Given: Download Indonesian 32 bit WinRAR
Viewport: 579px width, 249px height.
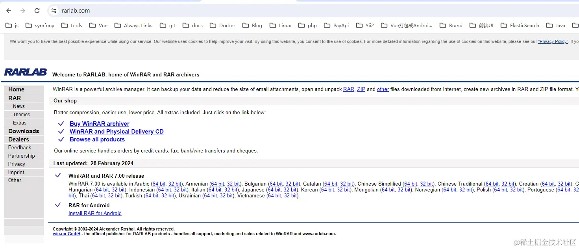Looking at the screenshot, I should (180, 190).
